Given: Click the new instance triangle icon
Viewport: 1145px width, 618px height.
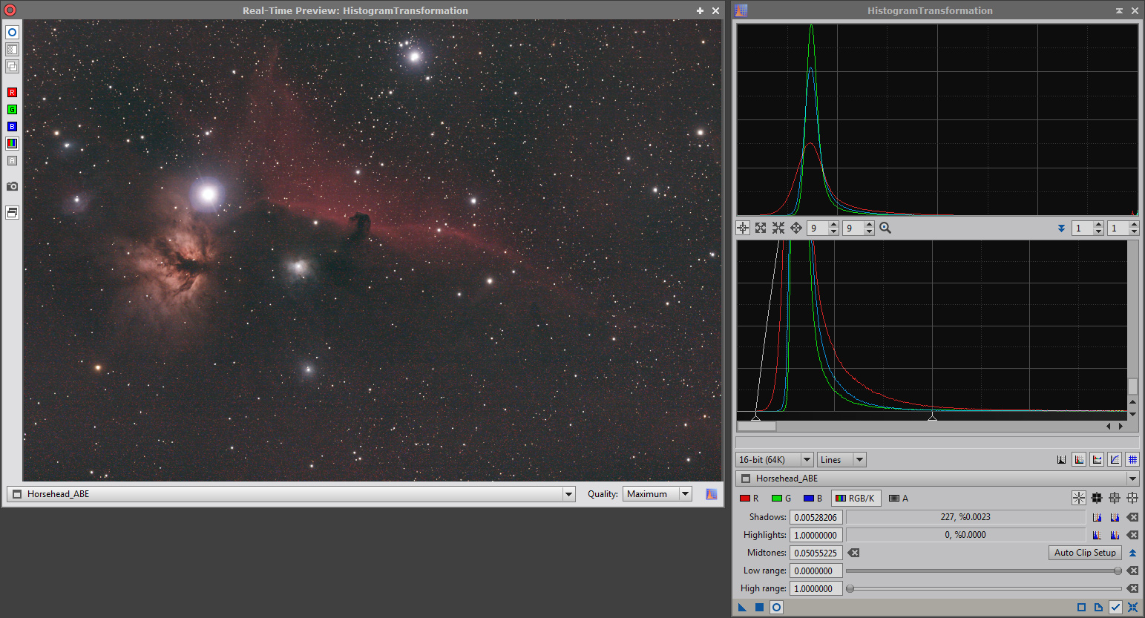Looking at the screenshot, I should 742,608.
